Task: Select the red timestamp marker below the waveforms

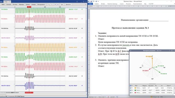Action: point(29,93)
